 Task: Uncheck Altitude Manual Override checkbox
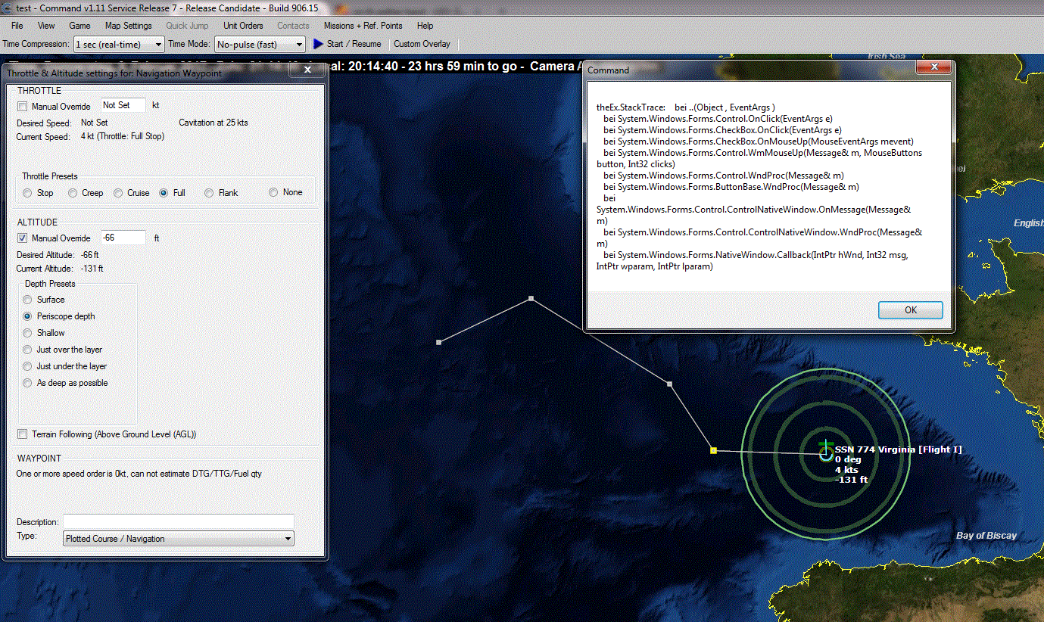23,238
